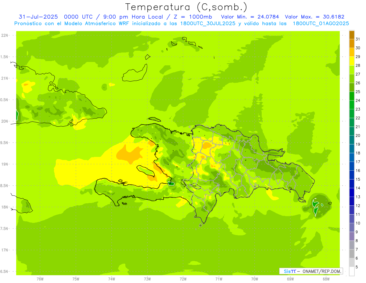This screenshot has width=366, height=283.
Task: Select the 'Z = 1000mb' level text
Action: pos(193,17)
